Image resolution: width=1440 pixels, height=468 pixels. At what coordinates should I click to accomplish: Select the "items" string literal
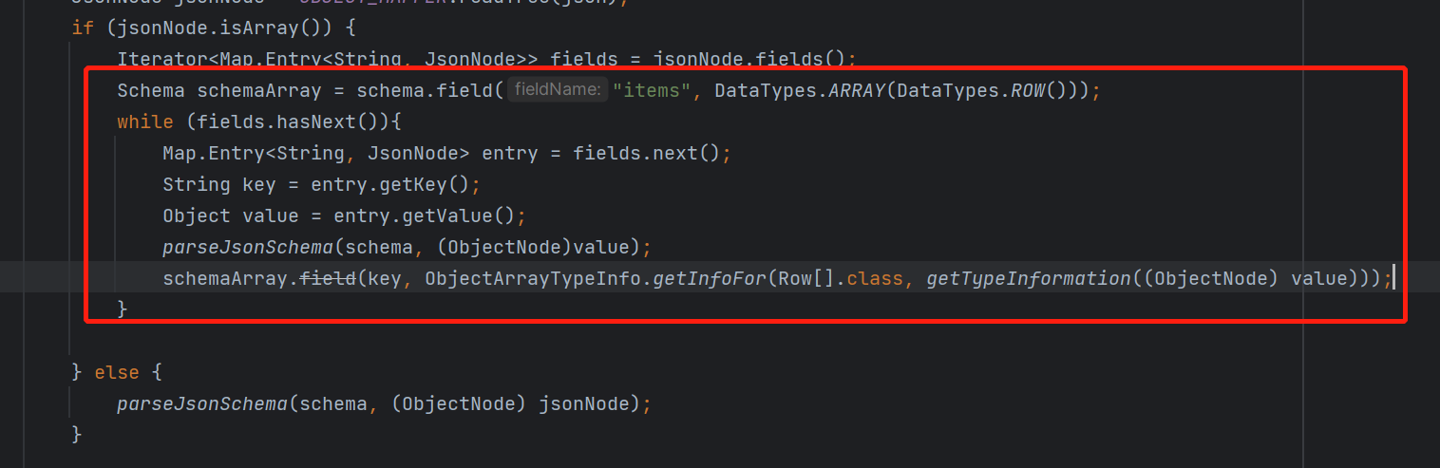tap(651, 91)
